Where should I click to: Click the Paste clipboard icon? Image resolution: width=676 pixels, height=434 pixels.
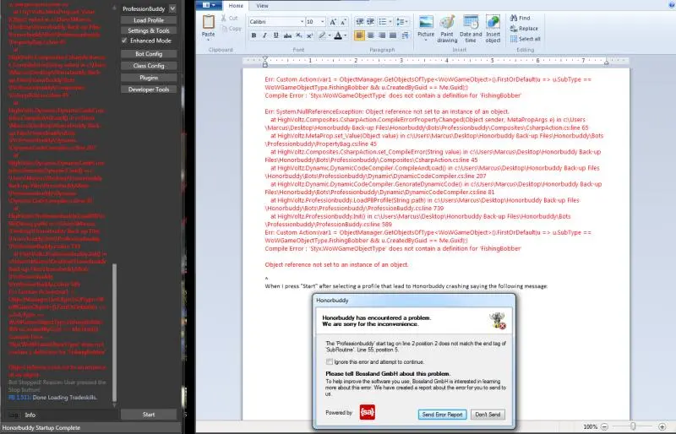[208, 22]
